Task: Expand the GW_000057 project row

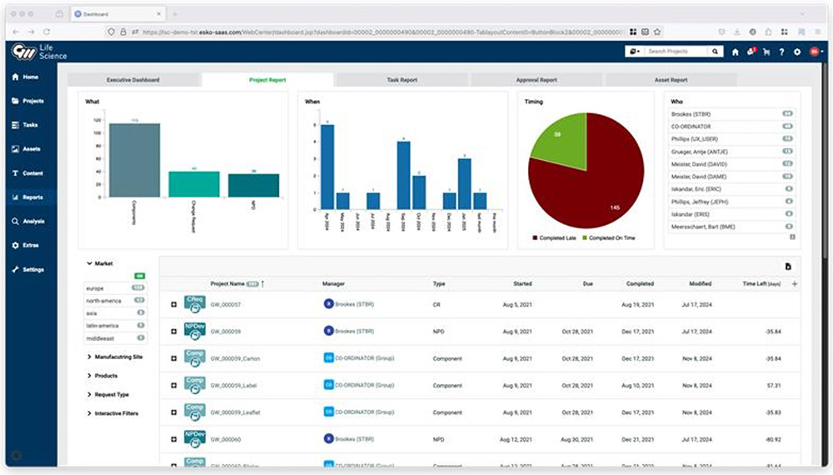Action: (173, 305)
